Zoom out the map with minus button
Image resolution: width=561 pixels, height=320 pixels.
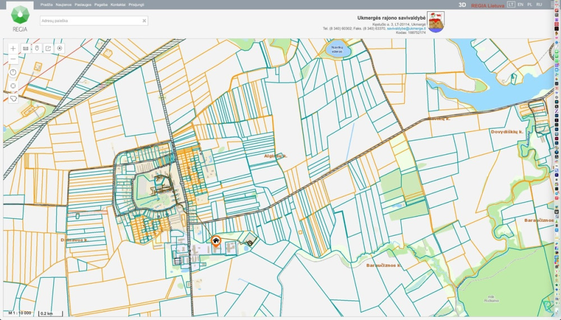tap(13, 59)
